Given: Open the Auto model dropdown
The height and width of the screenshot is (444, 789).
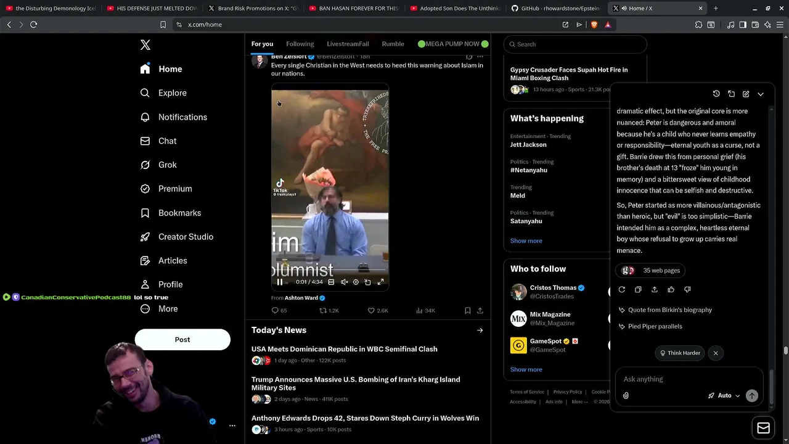Looking at the screenshot, I should coord(724,395).
